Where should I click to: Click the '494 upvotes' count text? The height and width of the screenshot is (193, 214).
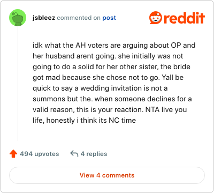click(x=40, y=154)
